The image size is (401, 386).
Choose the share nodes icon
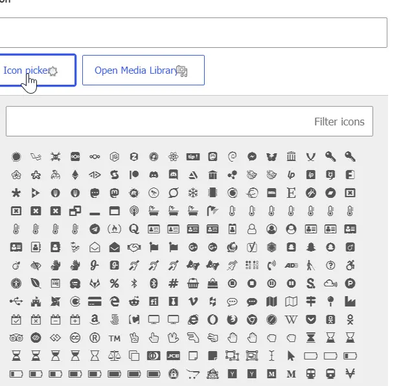click(232, 175)
